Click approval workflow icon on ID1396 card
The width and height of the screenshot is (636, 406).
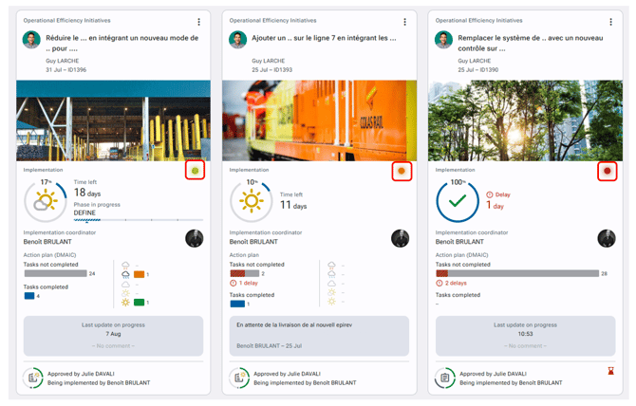tap(33, 378)
